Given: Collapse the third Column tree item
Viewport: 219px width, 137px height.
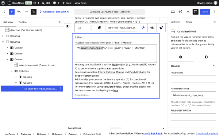Looking at the screenshot, I should tap(7, 60).
